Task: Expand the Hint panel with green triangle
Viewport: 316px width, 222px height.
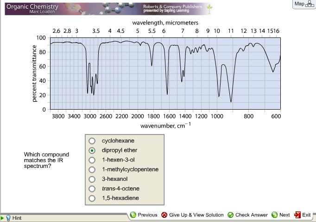Action: [x=2, y=218]
